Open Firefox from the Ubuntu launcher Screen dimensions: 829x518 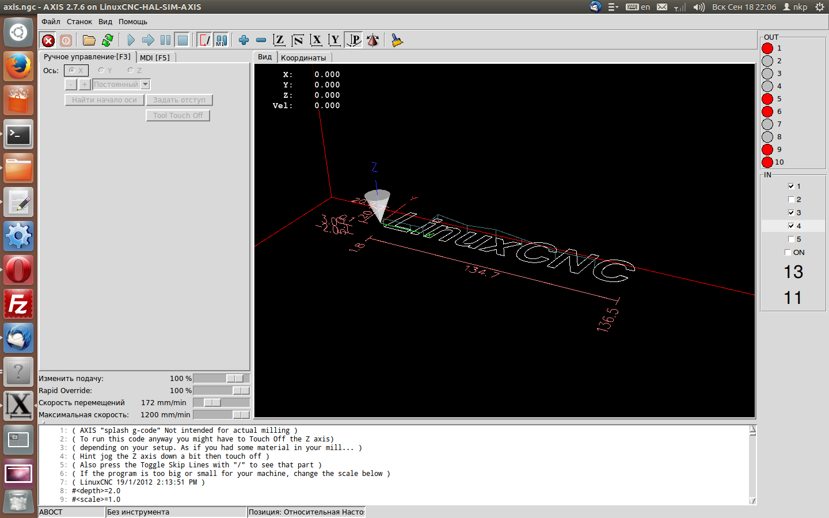coord(18,66)
